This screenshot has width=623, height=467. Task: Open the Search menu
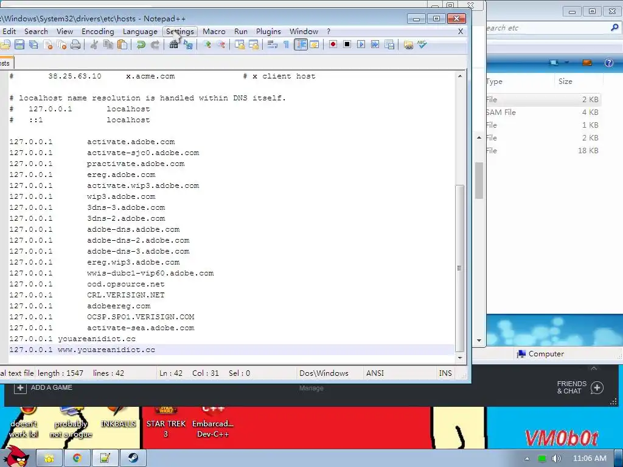[36, 32]
